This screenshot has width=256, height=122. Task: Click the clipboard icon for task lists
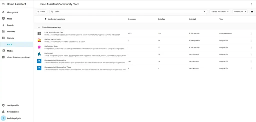pyautogui.click(x=3, y=57)
